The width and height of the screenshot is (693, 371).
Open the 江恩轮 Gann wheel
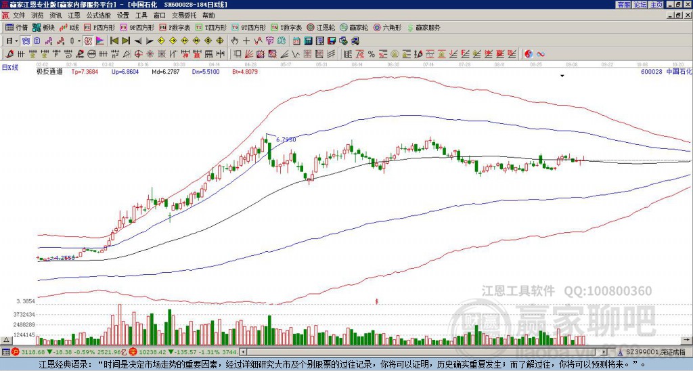tap(321, 27)
